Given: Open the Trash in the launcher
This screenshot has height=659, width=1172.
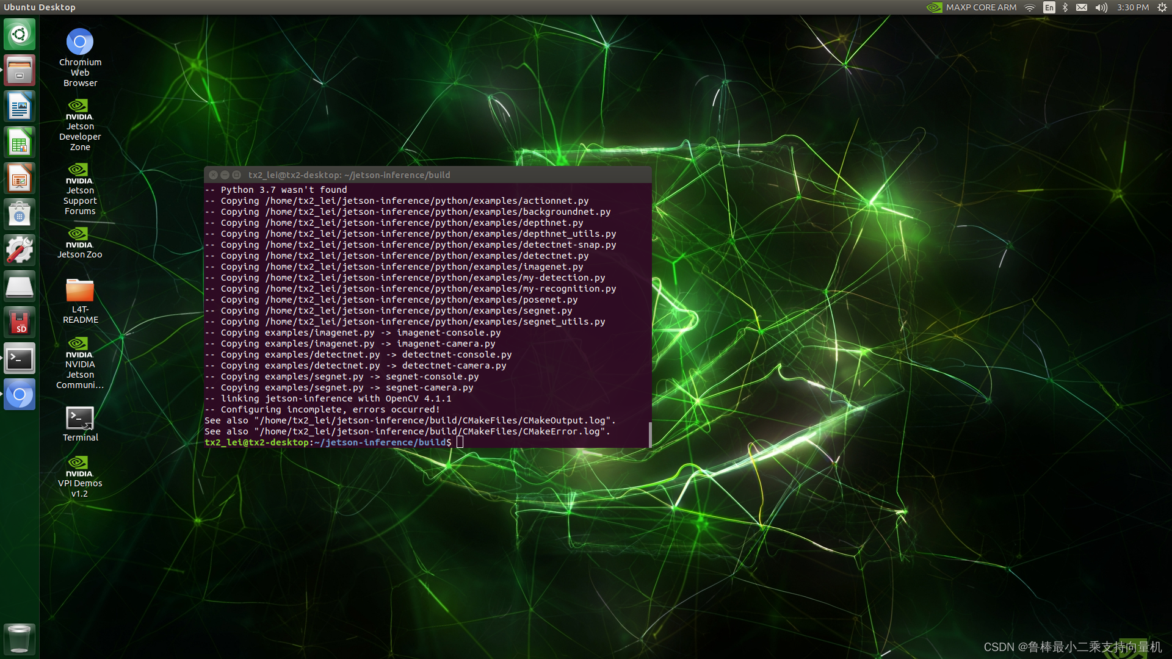Looking at the screenshot, I should (20, 639).
